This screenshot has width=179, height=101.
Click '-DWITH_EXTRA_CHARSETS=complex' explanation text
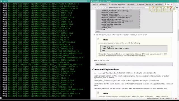tap(126, 81)
